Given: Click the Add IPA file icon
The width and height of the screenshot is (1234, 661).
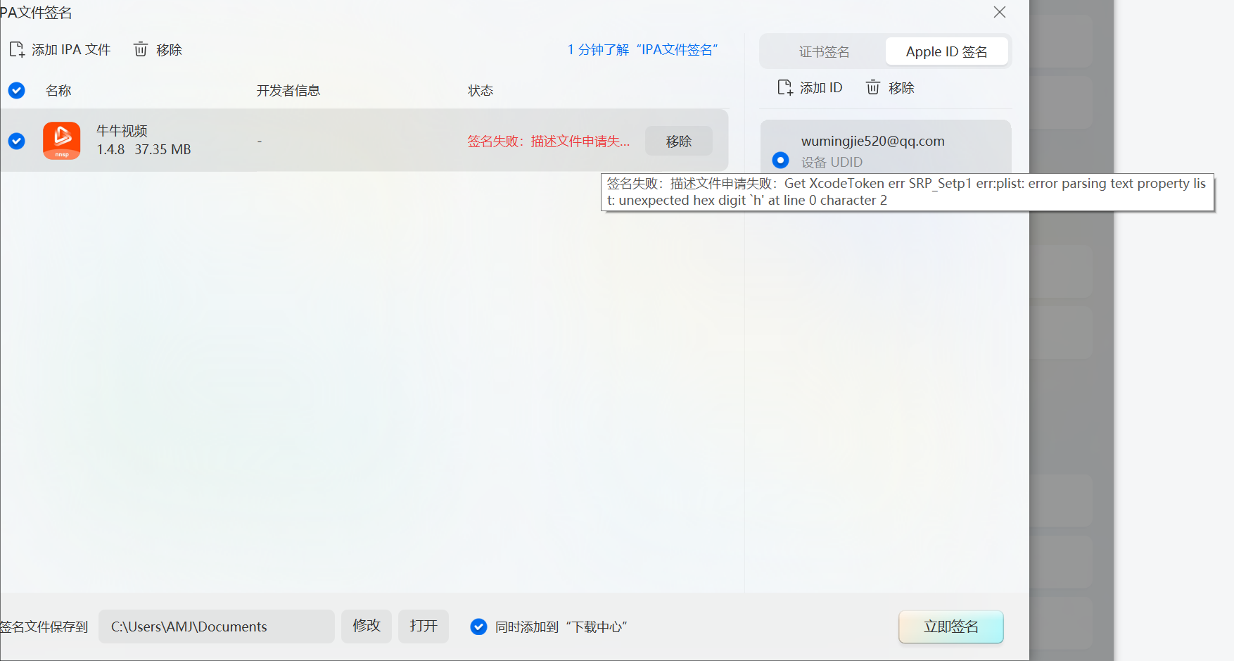Looking at the screenshot, I should point(17,50).
